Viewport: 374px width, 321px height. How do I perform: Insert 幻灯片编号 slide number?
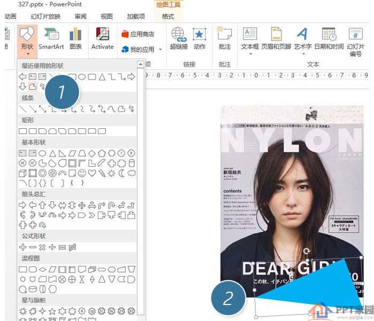(356, 42)
